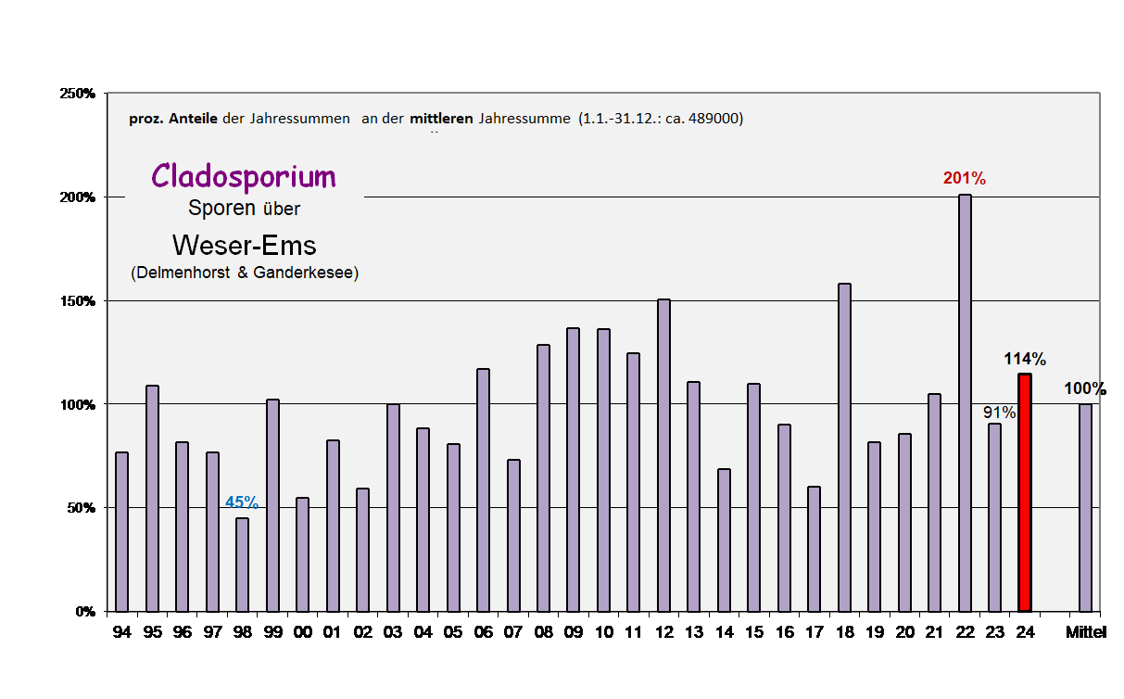Click the x-axis label 15
This screenshot has width=1124, height=699.
click(754, 632)
